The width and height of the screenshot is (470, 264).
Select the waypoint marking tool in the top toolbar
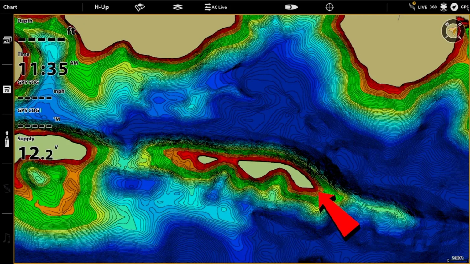(140, 7)
